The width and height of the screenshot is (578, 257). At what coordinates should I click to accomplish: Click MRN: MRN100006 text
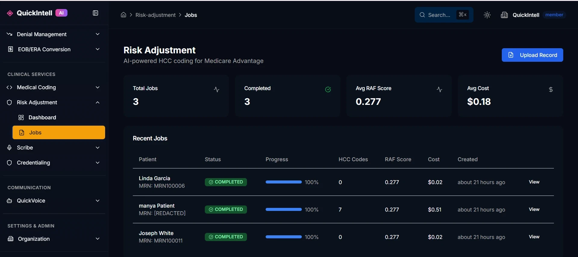[x=162, y=186]
